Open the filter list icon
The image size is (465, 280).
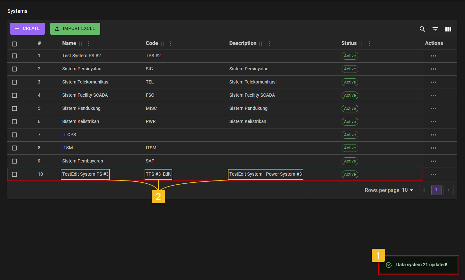[x=435, y=29]
